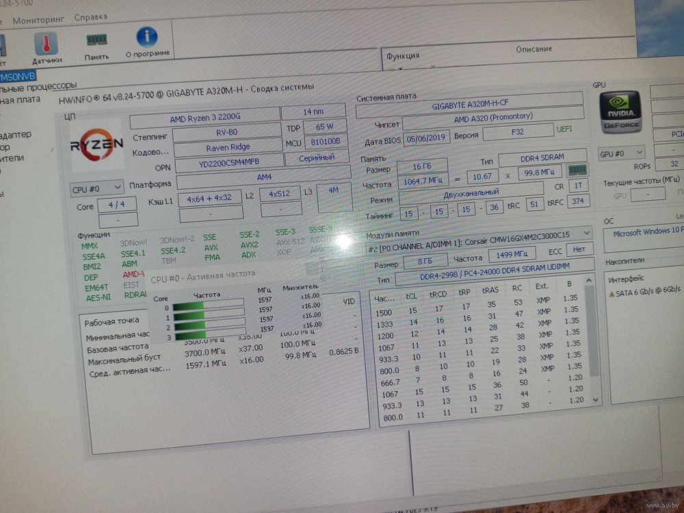Select the processors item in the tree
This screenshot has width=684, height=513.
point(38,86)
